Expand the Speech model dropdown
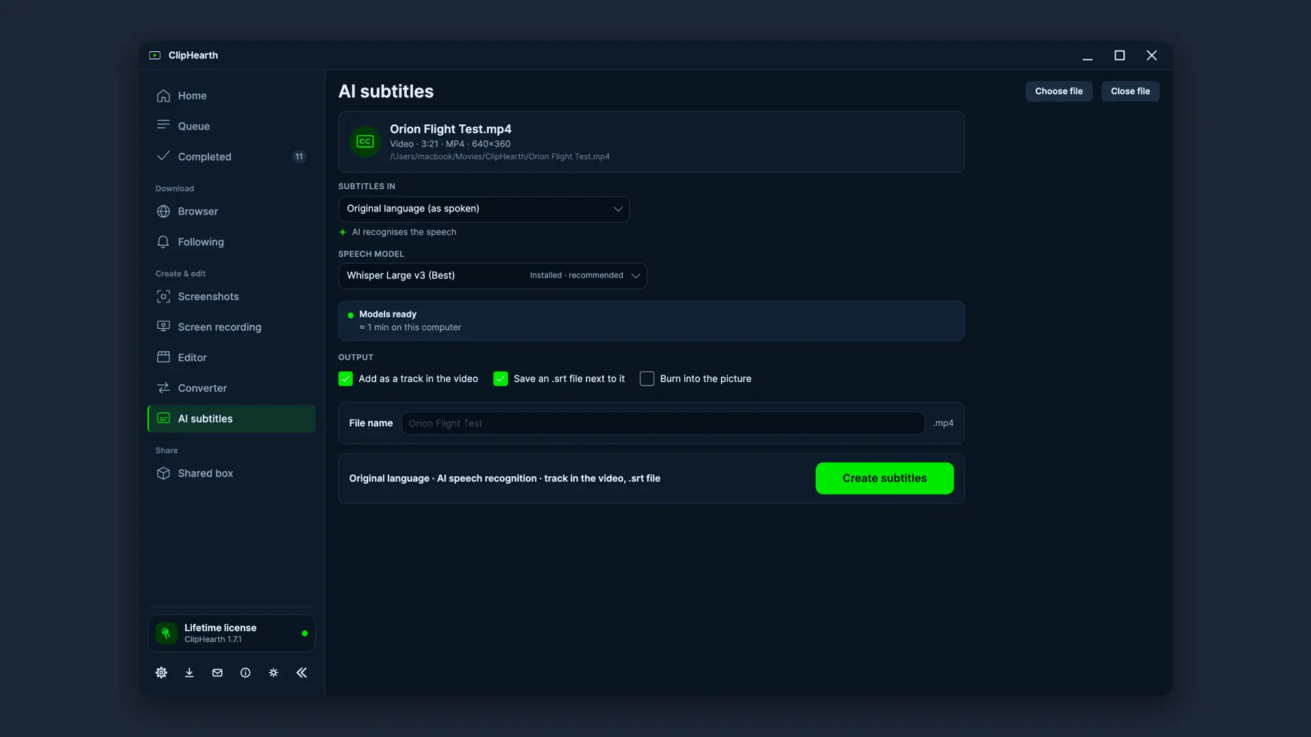Screen dimensions: 1311x737 (x=492, y=276)
